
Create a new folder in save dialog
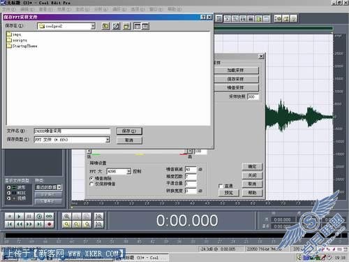[126, 26]
